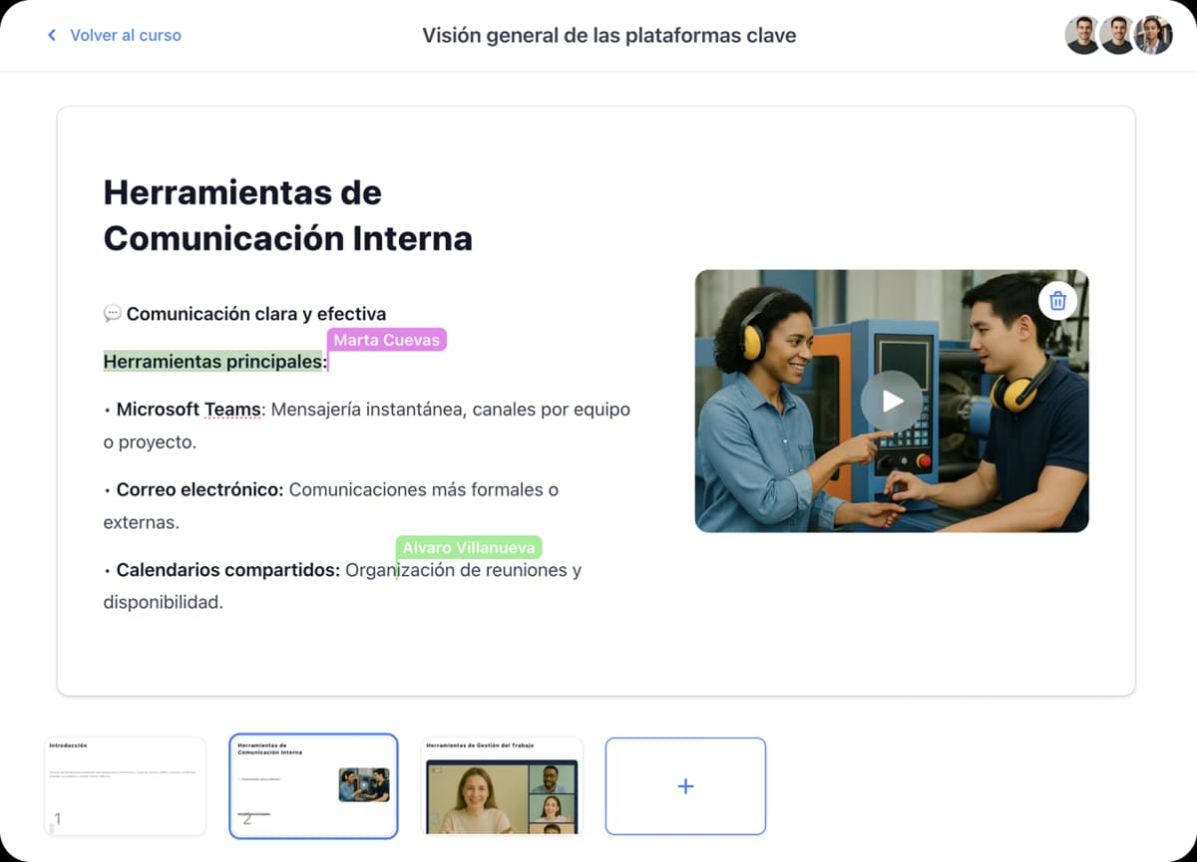This screenshot has width=1197, height=862.
Task: Click the plus icon to add a new slide
Action: point(685,786)
